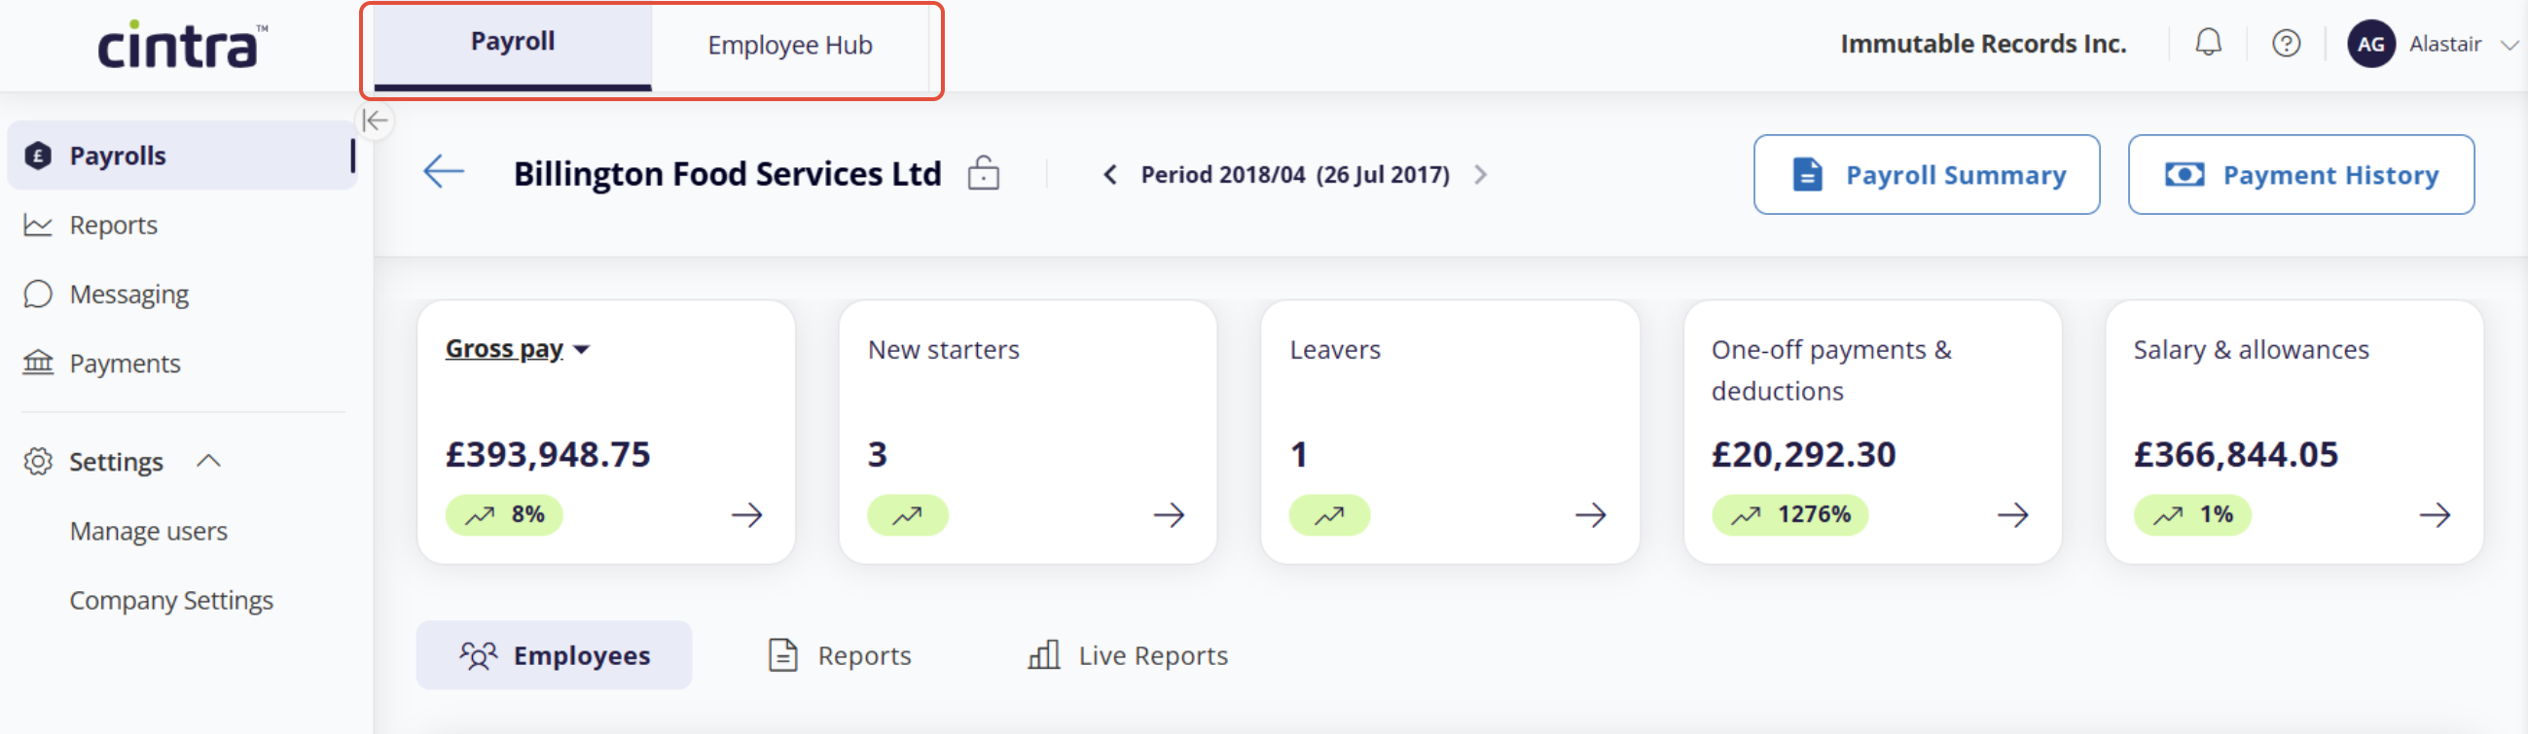Open the notifications bell
The height and width of the screenshot is (734, 2528).
2208,43
